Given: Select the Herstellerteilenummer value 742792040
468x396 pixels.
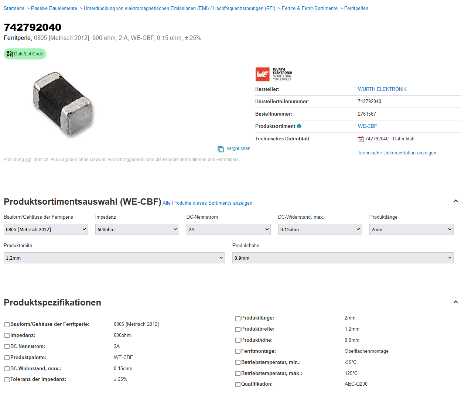Looking at the screenshot, I should 369,102.
